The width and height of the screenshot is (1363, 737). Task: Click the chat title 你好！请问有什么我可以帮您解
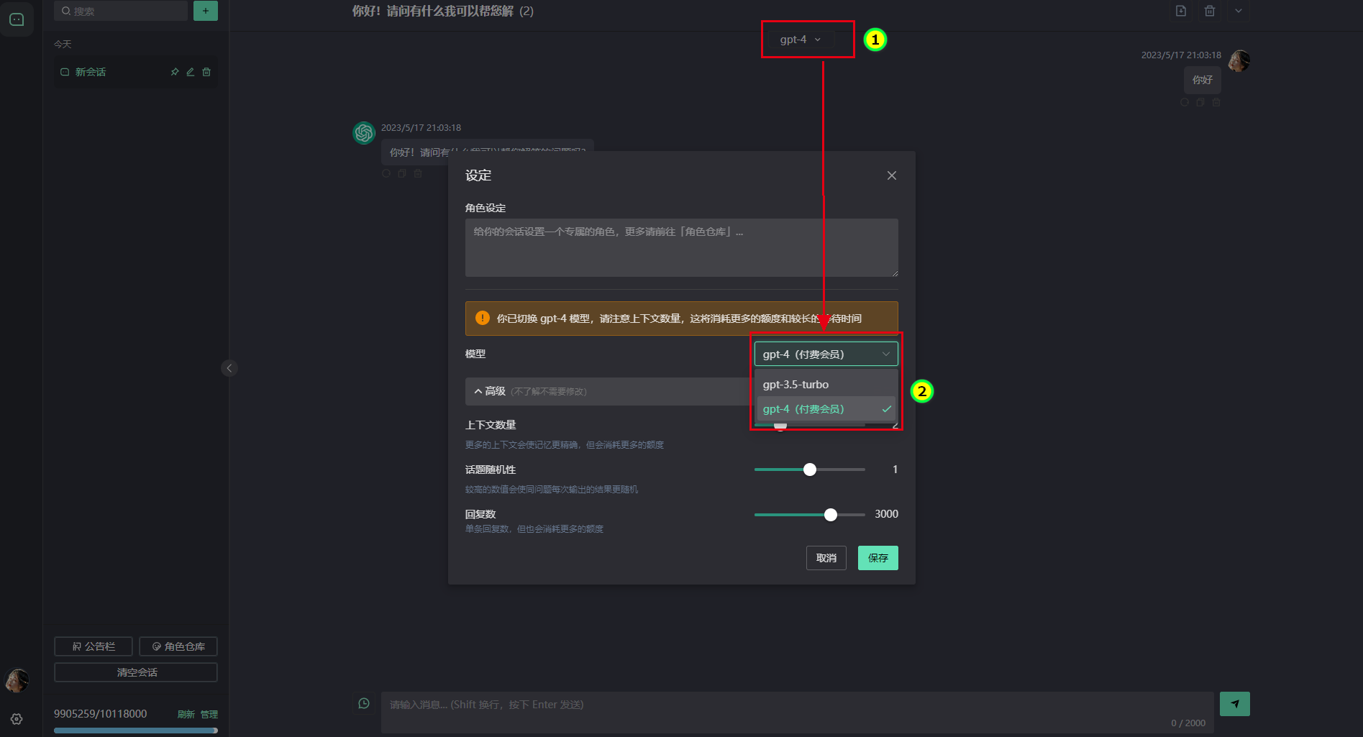tap(432, 11)
